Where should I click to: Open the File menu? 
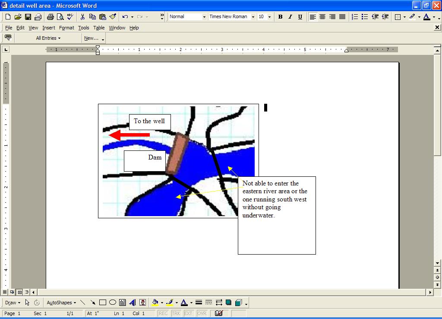[9, 28]
